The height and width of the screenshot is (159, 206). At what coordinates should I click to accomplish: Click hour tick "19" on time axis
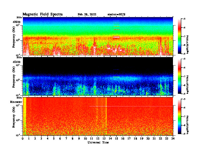pos(141,139)
